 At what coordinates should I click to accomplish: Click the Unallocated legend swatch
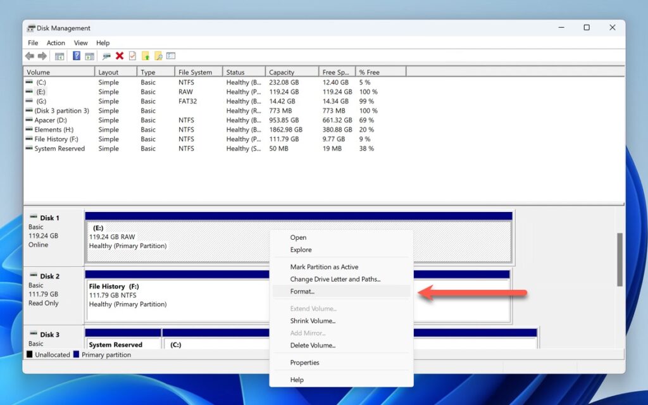point(29,354)
